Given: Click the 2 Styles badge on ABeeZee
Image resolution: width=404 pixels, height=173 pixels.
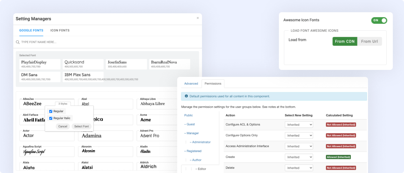Looking at the screenshot, I should (63, 104).
